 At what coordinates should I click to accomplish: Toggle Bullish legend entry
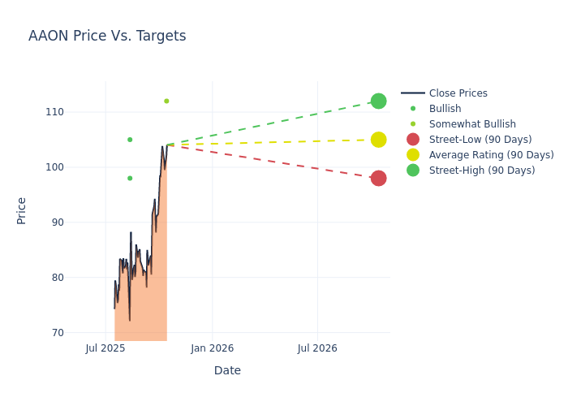(x=445, y=109)
